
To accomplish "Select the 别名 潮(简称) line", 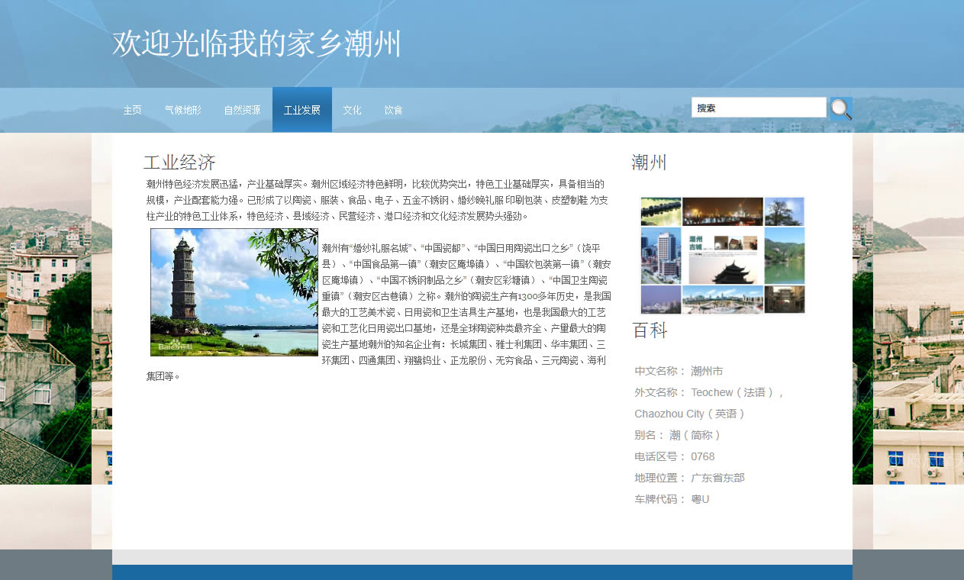I will coord(677,435).
